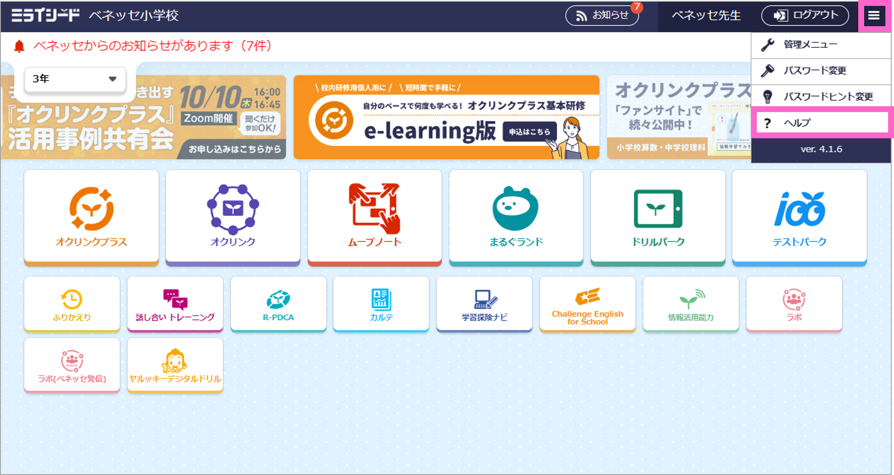
Task: Launch ヤルッキーデジタルドリル tile
Action: pyautogui.click(x=175, y=365)
